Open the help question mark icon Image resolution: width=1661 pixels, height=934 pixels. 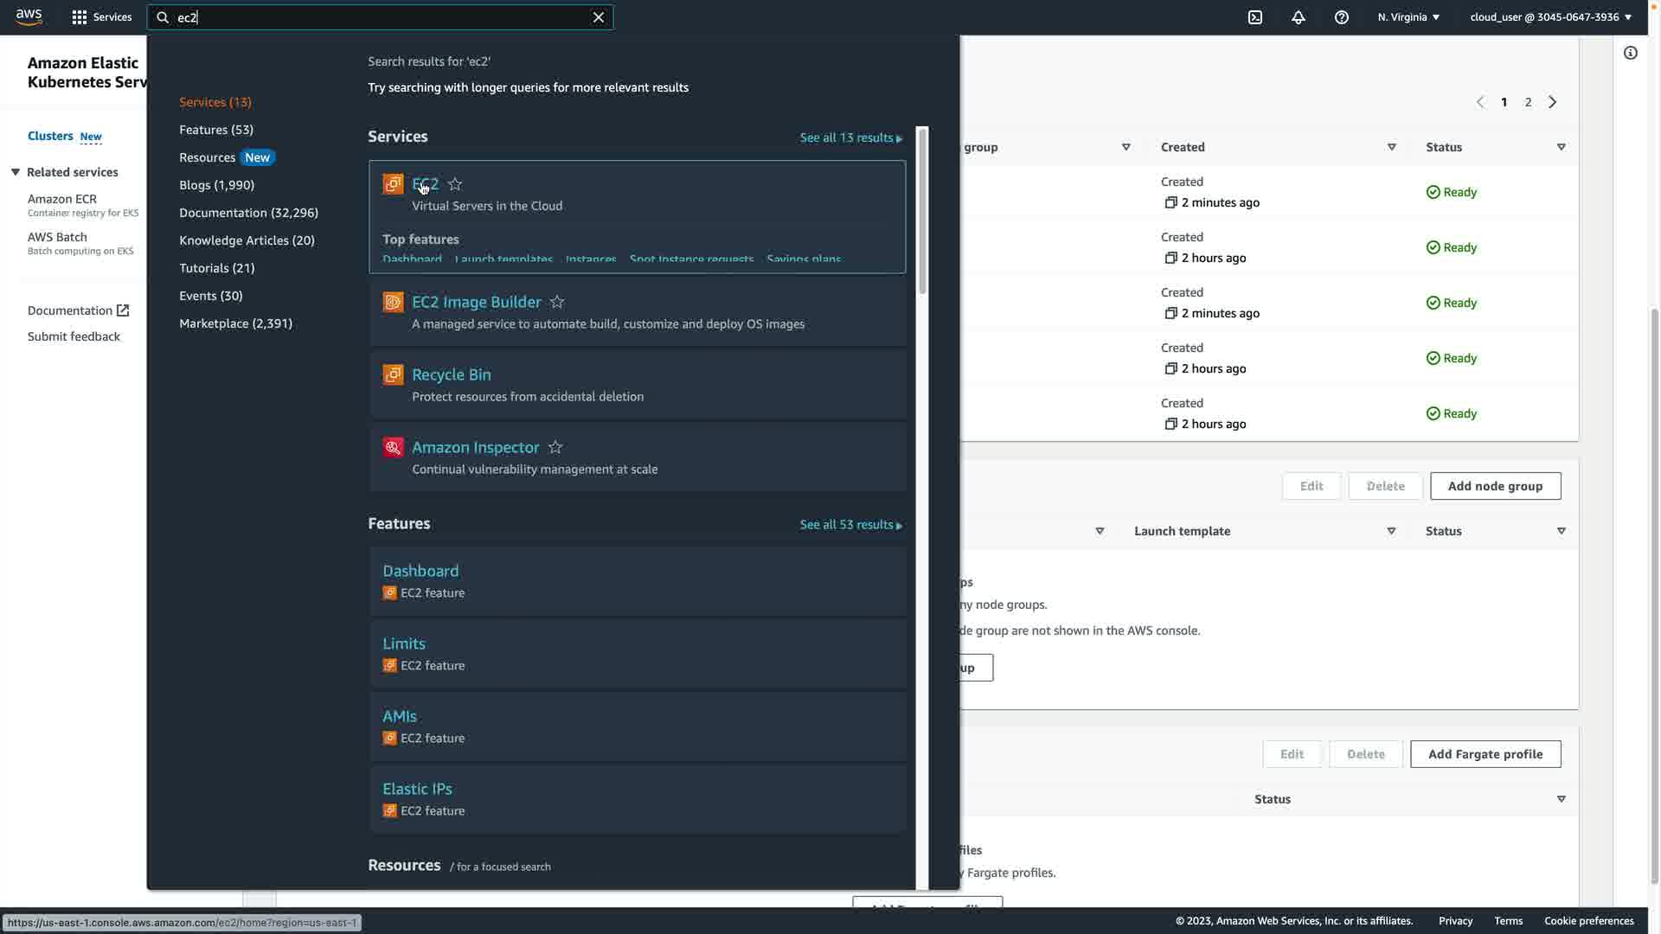[1342, 17]
